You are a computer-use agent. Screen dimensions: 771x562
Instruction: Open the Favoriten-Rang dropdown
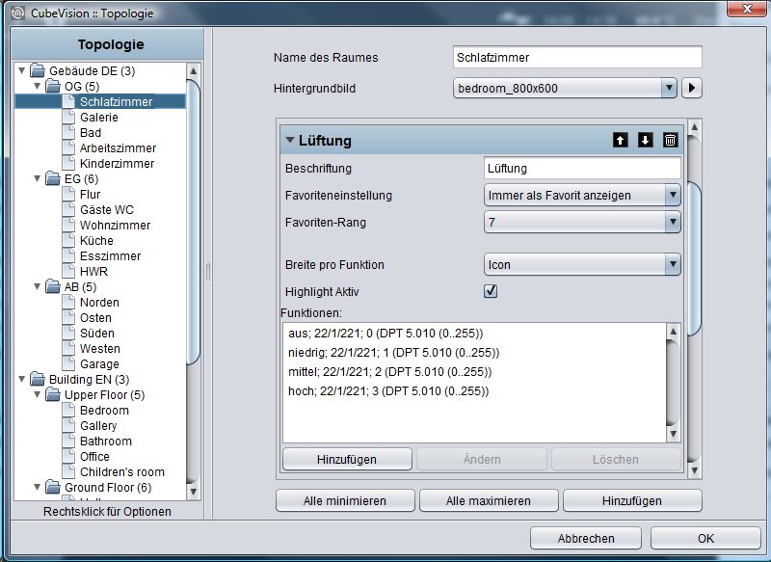tap(673, 223)
